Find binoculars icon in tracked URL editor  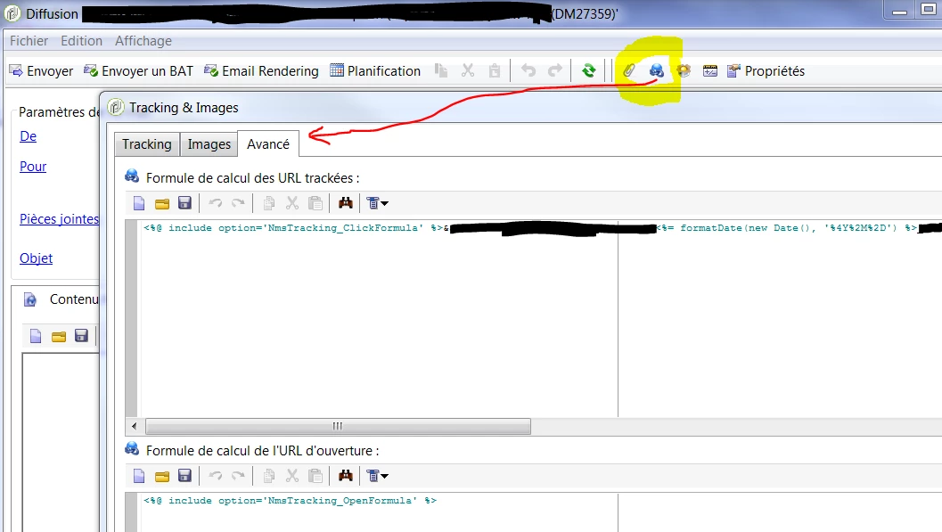346,203
